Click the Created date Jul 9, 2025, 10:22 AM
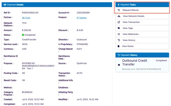The width and height of the screenshot is (171, 106). tap(33, 99)
